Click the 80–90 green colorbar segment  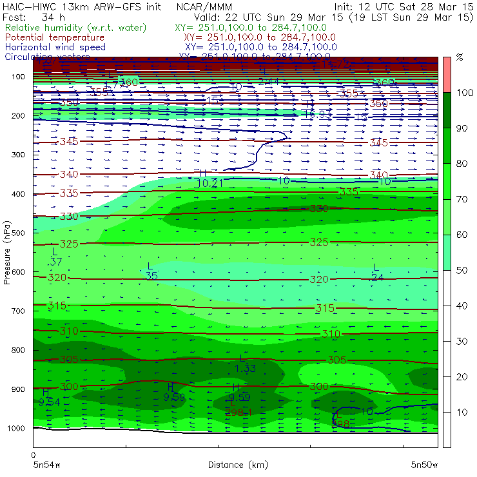pyautogui.click(x=447, y=146)
